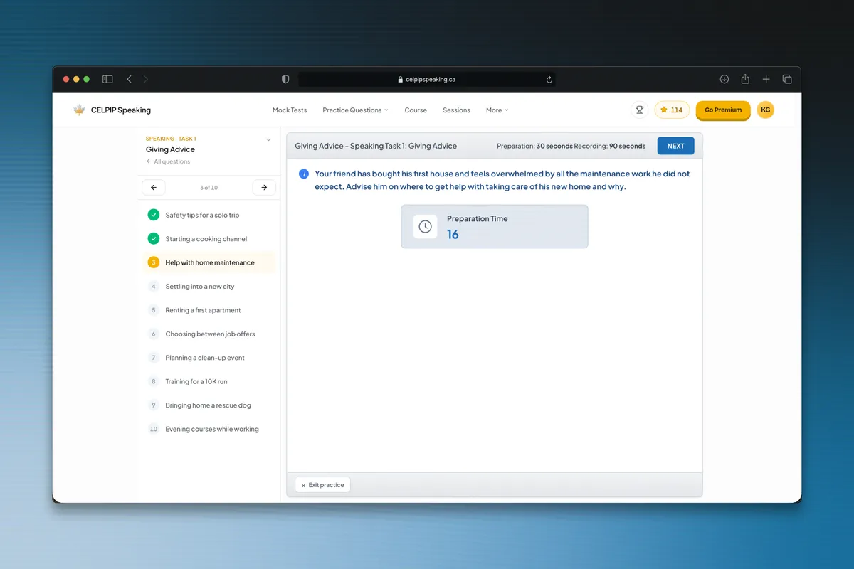The height and width of the screenshot is (569, 854).
Task: Go to previous question arrow button
Action: (154, 188)
